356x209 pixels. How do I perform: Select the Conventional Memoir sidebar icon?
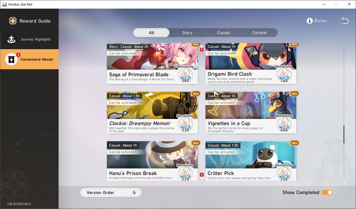tap(11, 59)
